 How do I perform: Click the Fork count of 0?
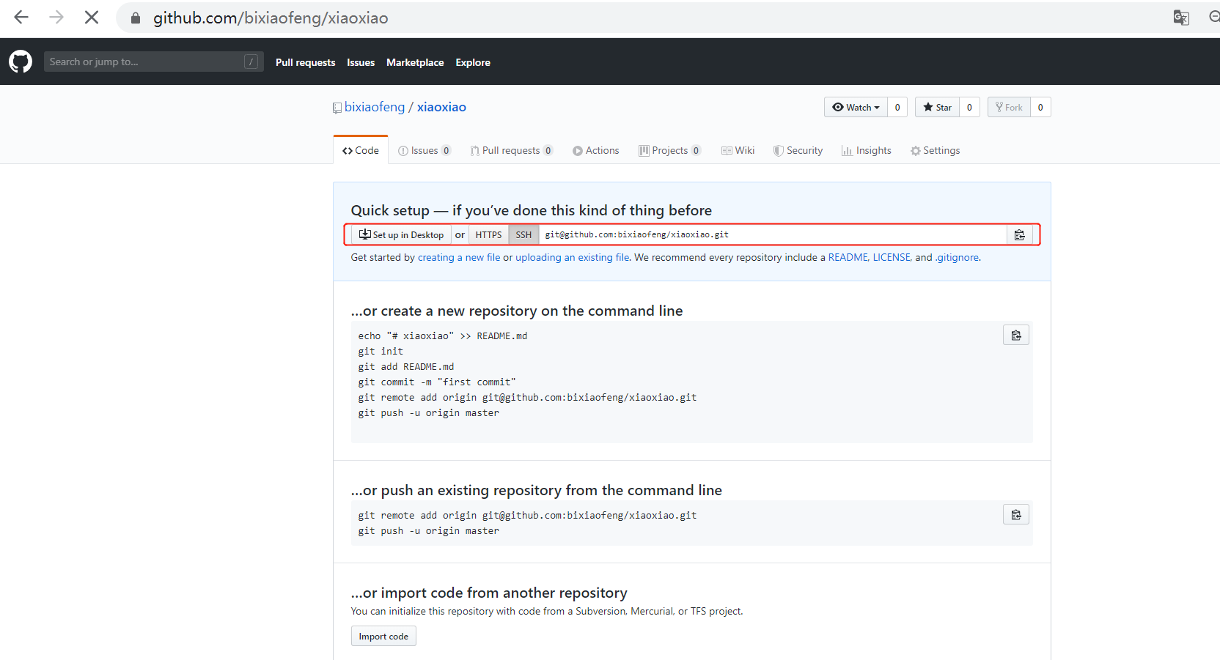[x=1040, y=108]
